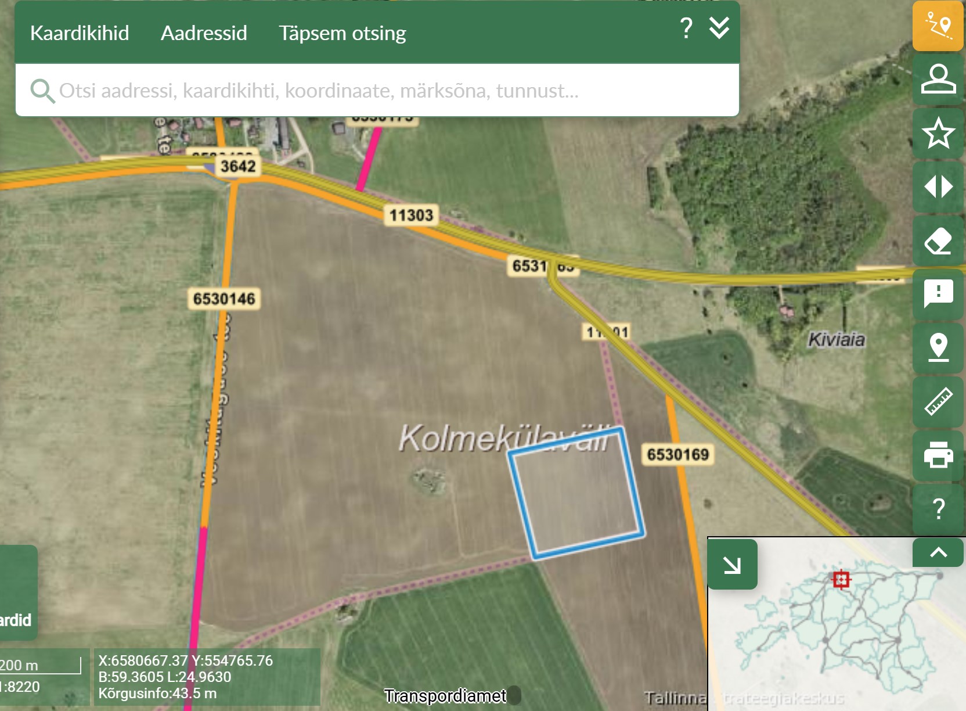Screen dimensions: 966x711
Task: Click the road label 6530169
Action: tap(678, 454)
